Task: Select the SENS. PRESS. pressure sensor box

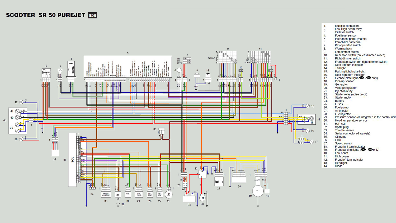Action: (139, 194)
